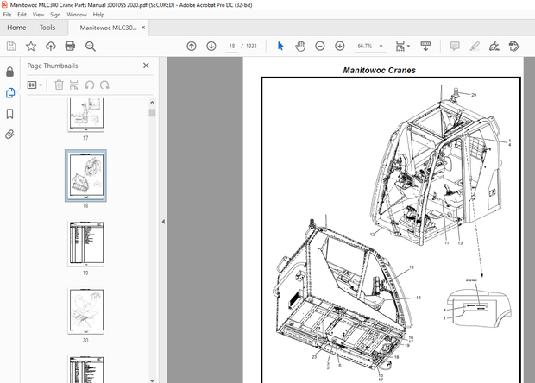Screen dimensions: 535x383
Task: Open fit page options dropdown arrow
Action: click(x=409, y=46)
